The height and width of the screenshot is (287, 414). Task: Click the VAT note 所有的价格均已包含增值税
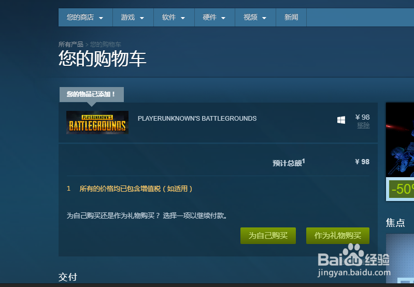click(x=136, y=189)
